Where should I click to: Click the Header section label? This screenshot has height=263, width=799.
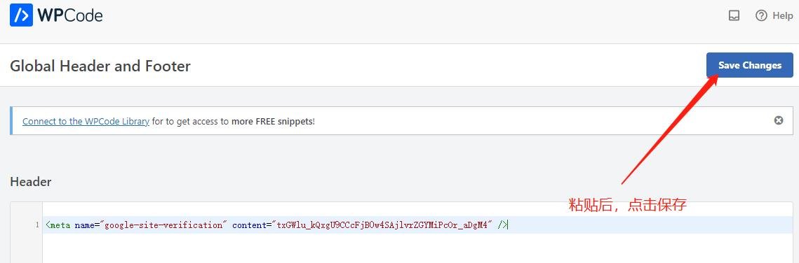31,182
